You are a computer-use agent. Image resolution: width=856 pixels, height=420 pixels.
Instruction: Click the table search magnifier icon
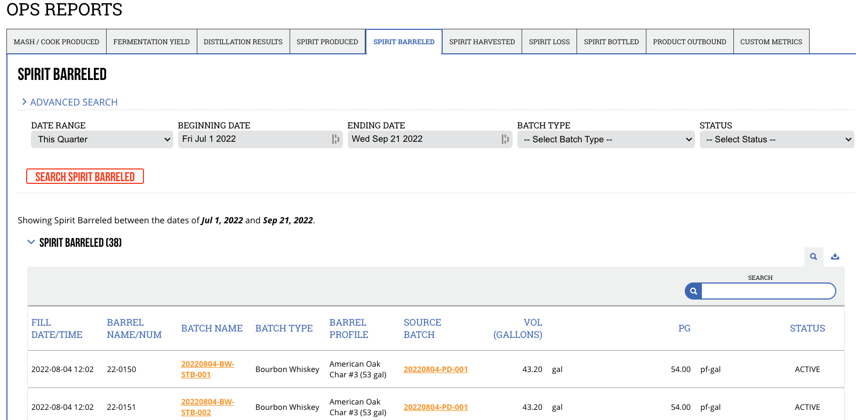coord(813,256)
